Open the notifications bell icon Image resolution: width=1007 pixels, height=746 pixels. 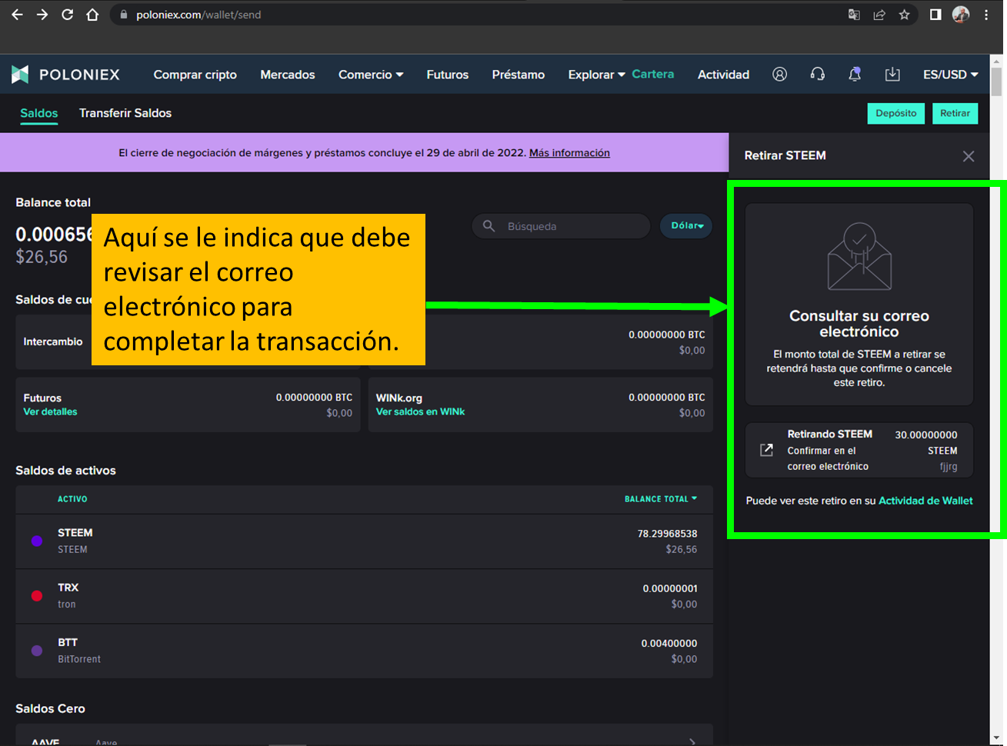(x=855, y=75)
